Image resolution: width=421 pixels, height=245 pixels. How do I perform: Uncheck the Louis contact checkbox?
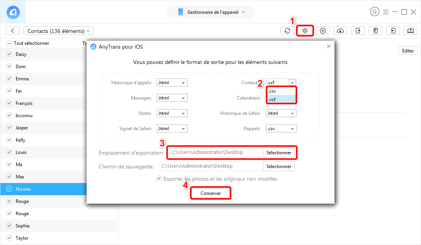9,152
